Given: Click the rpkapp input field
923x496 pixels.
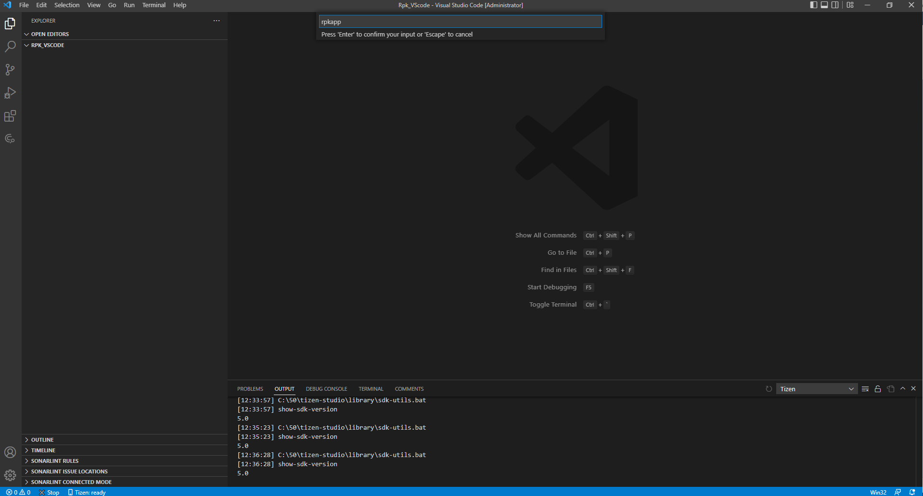Looking at the screenshot, I should 460,21.
